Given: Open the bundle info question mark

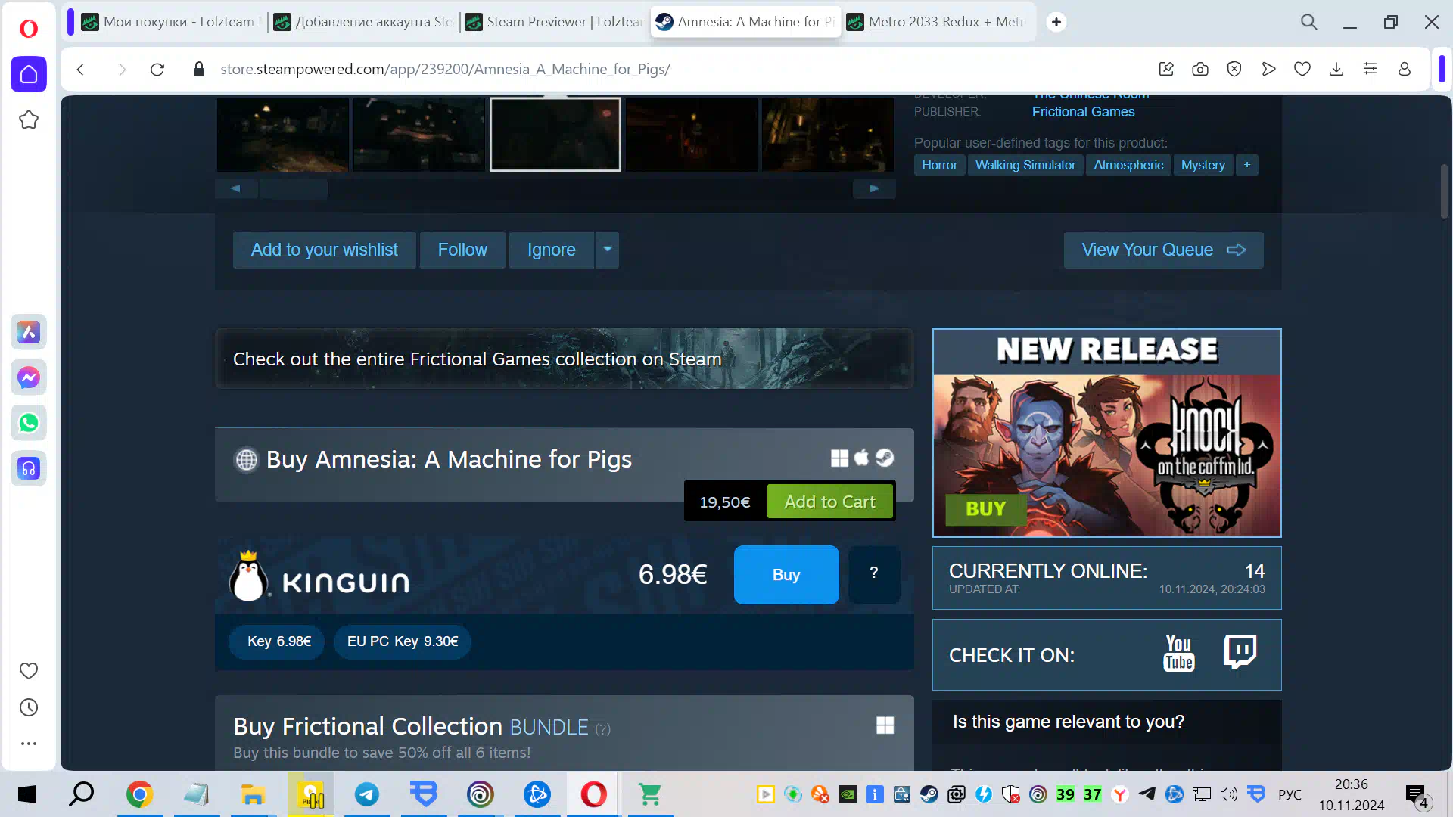Looking at the screenshot, I should click(602, 729).
